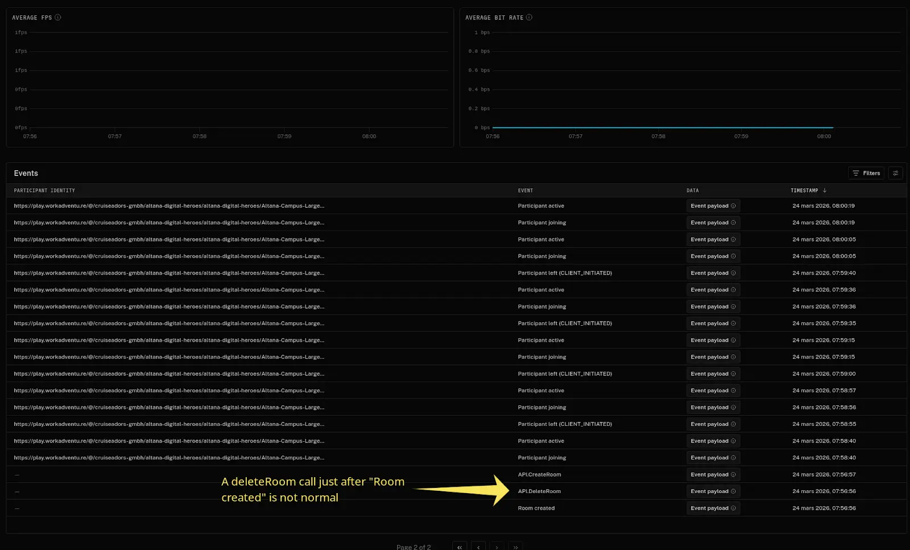Open Event payload for API.CreateRoom

pos(713,475)
